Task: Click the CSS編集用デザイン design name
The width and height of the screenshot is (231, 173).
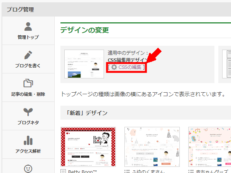Action: (x=127, y=60)
